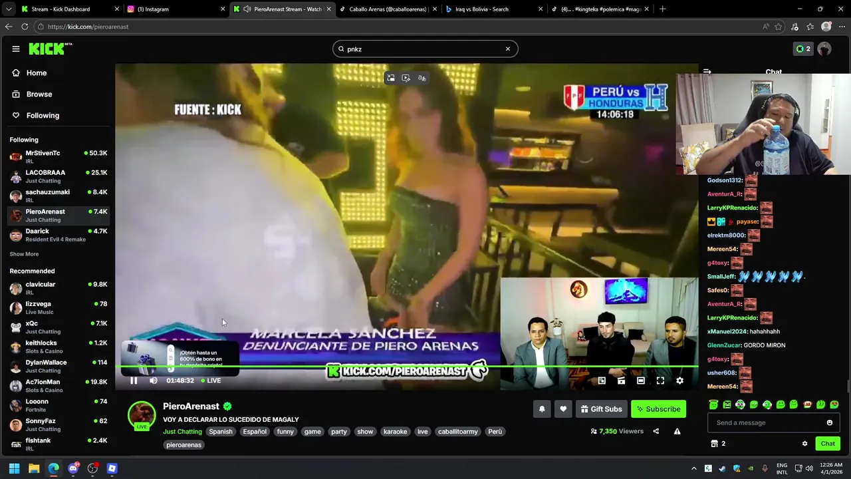Switch to Stream - Kick Dashboard tab
Viewport: 851px width, 479px height.
coord(69,9)
